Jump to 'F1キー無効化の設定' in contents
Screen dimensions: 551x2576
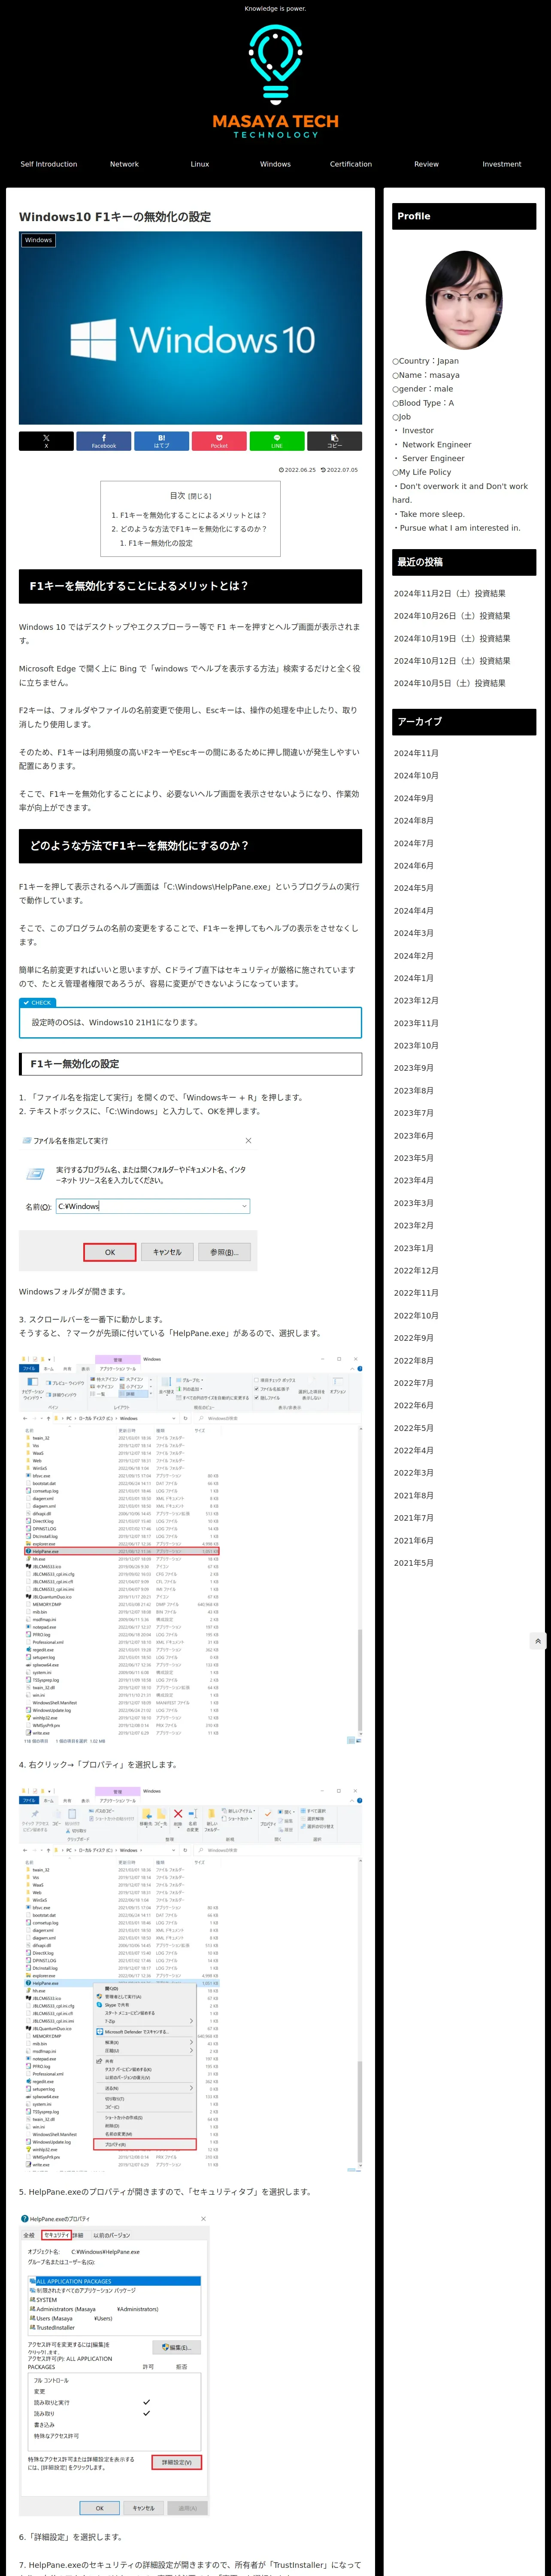[160, 543]
